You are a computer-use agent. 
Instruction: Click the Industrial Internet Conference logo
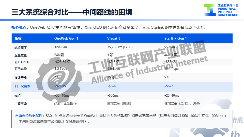click(221, 10)
